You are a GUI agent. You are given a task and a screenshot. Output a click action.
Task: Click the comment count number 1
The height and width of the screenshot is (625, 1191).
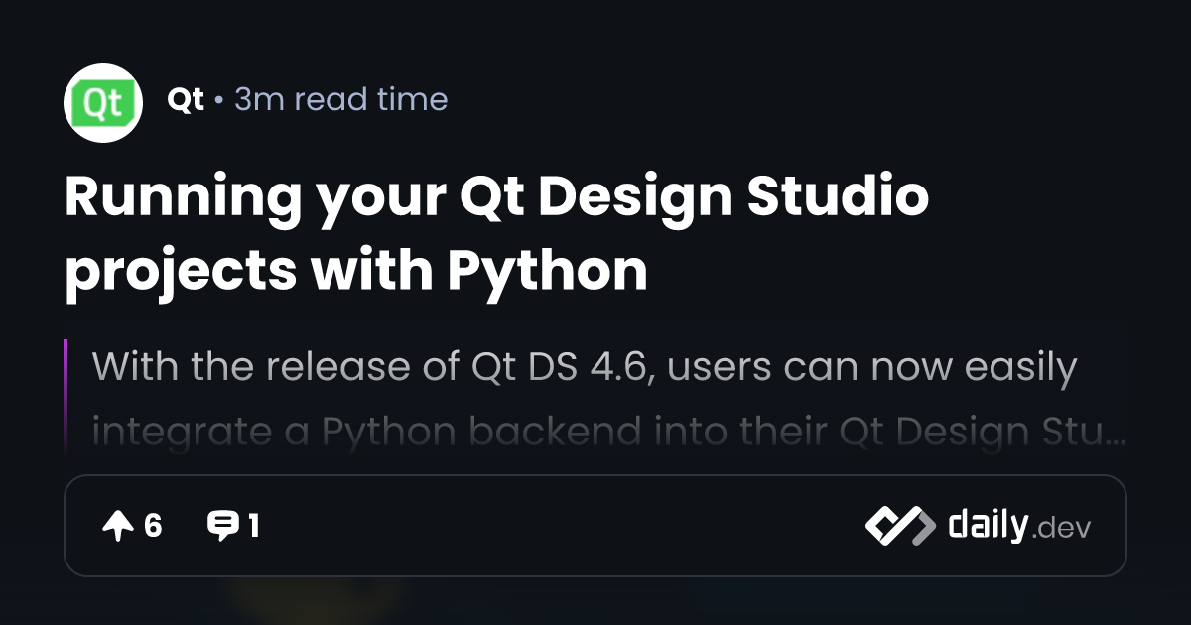tap(254, 526)
